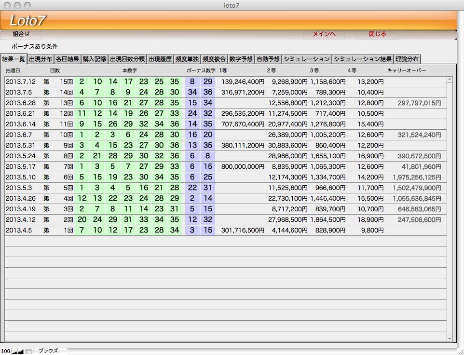Click the ボーナスあり条件 label
The height and width of the screenshot is (355, 464).
click(x=35, y=46)
